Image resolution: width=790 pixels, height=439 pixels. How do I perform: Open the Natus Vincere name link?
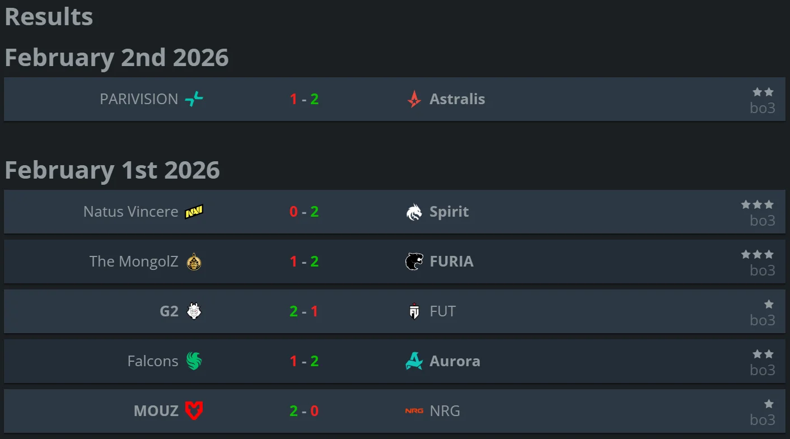pyautogui.click(x=130, y=212)
